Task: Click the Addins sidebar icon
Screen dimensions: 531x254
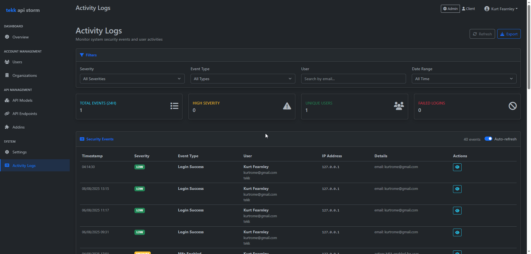Action: point(7,127)
